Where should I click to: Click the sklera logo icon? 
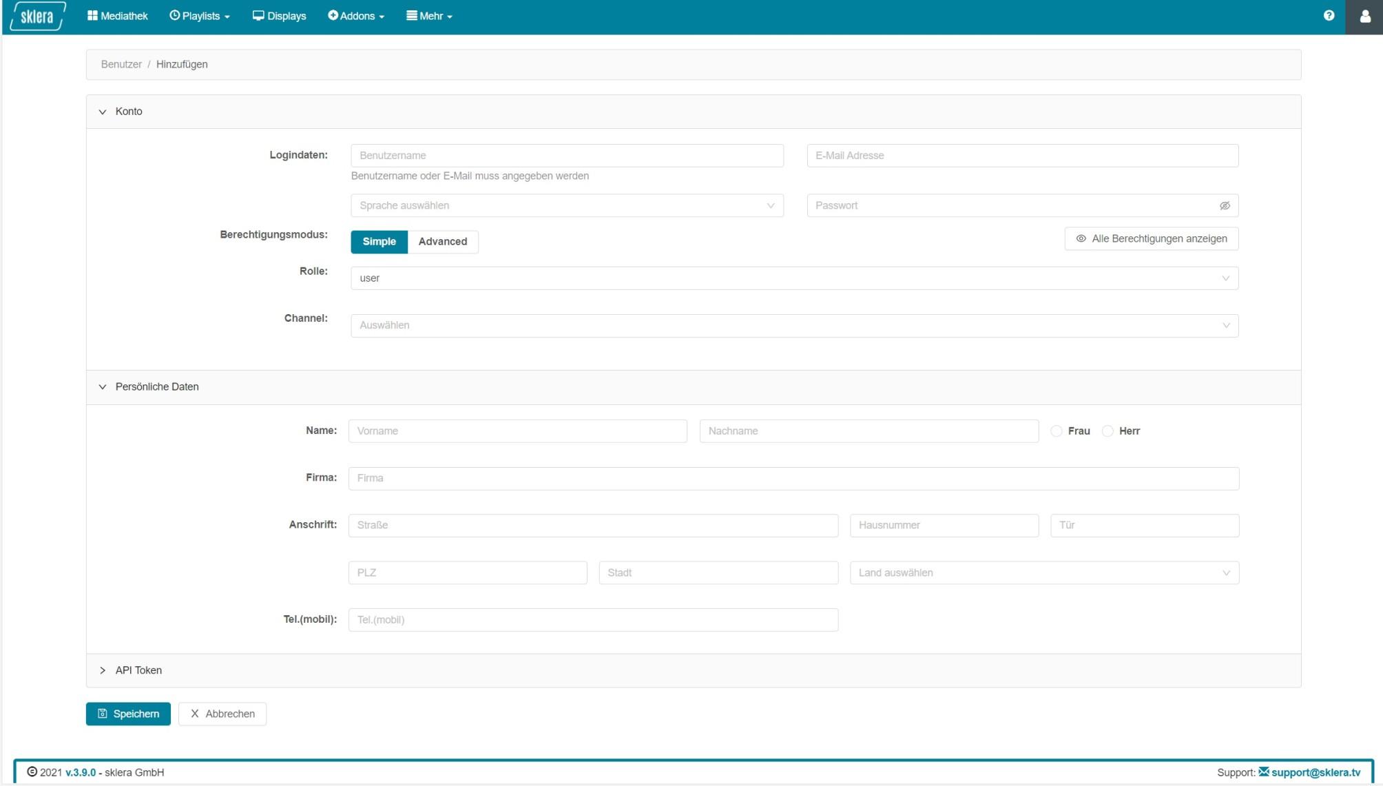(37, 16)
